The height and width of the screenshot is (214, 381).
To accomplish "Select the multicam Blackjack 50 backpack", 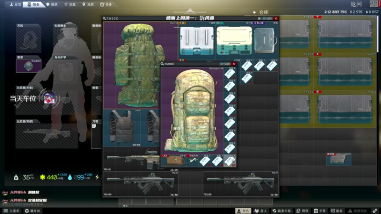I will pyautogui.click(x=192, y=110).
